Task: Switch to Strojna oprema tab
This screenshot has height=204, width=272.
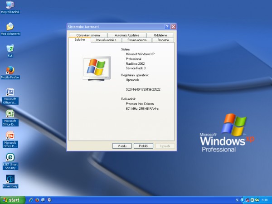Action: [137, 40]
